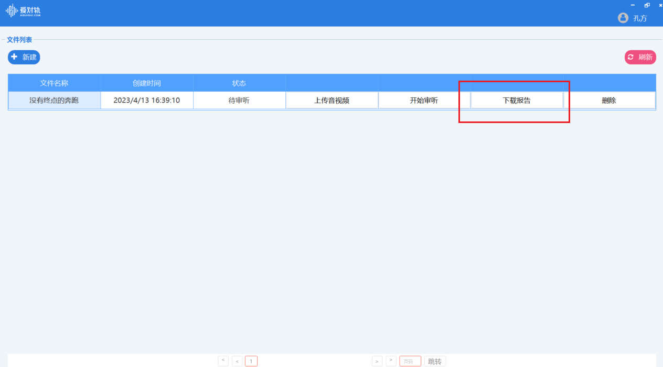Screen dimensions: 663x367
Task: Upload media via 上传音视频 cell
Action: point(331,100)
